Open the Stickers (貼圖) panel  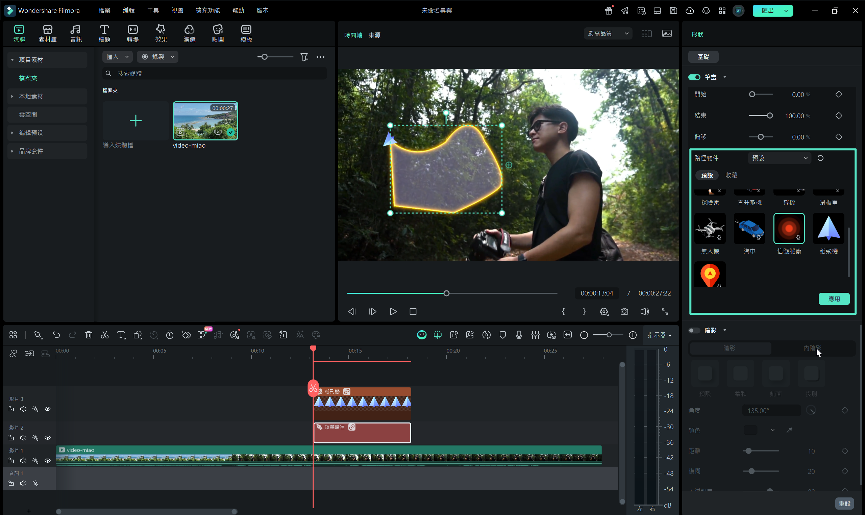point(218,34)
